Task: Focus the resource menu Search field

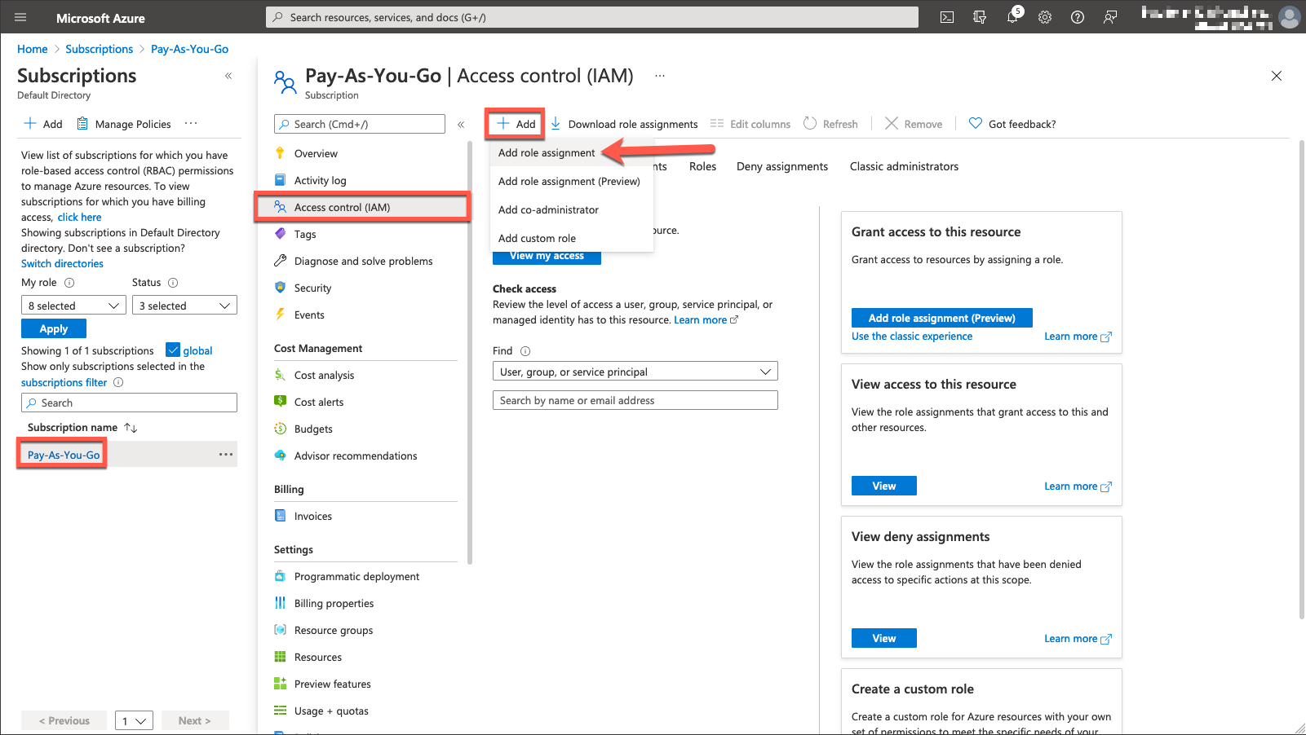Action: (x=360, y=124)
